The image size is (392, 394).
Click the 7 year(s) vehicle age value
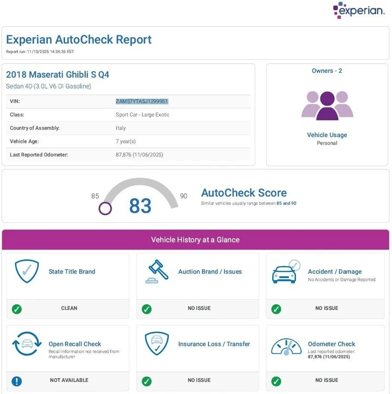126,141
